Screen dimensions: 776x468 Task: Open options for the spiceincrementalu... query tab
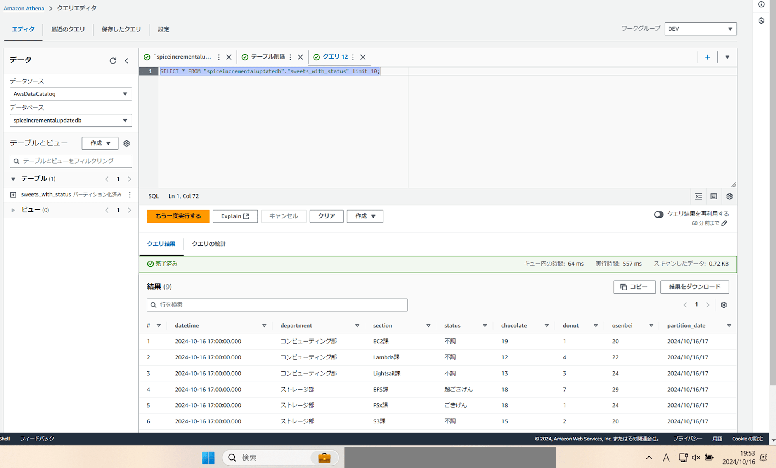tap(219, 57)
